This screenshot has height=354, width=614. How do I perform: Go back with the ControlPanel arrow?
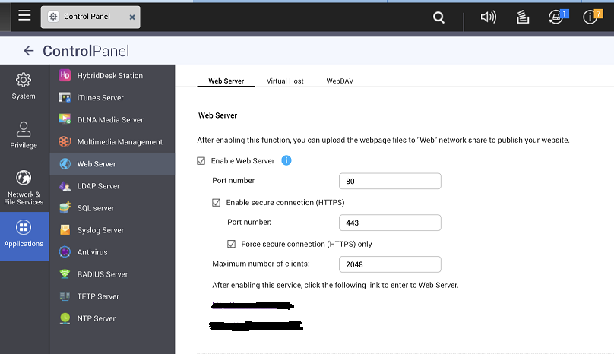pyautogui.click(x=29, y=50)
